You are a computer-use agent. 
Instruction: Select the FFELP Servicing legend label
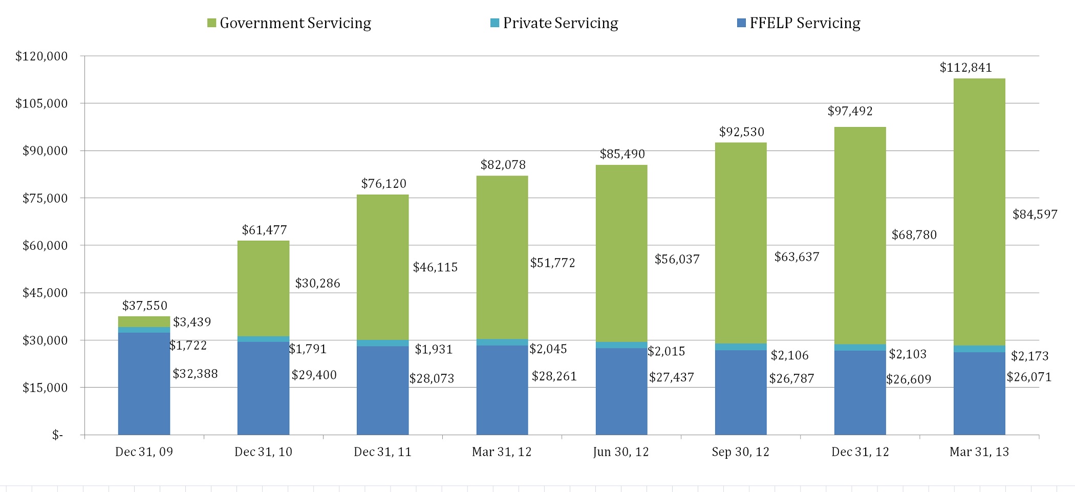(x=805, y=24)
